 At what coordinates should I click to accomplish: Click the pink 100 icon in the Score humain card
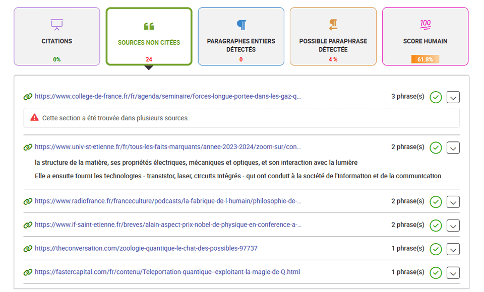(425, 24)
